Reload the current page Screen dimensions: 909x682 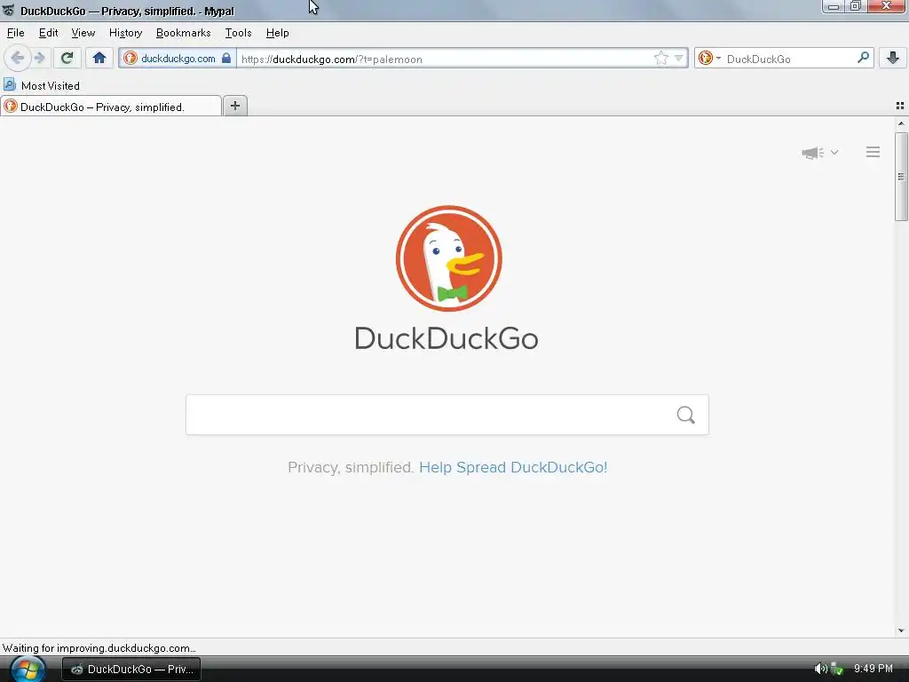pos(67,58)
